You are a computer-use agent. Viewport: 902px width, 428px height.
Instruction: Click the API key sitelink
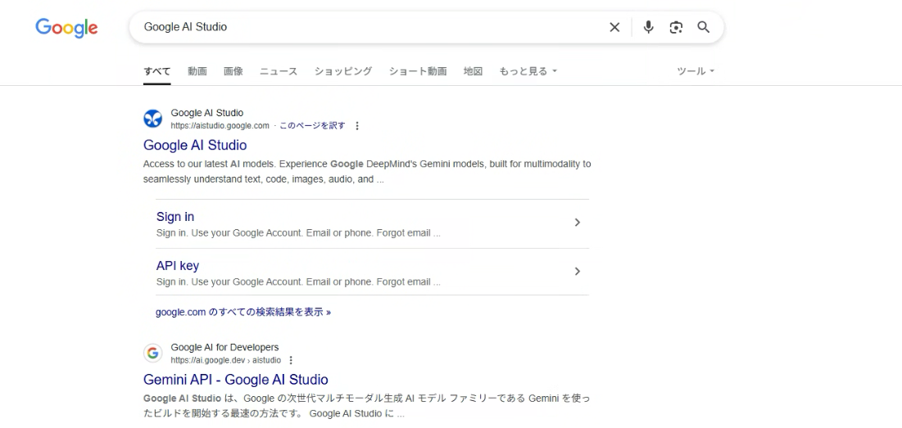(x=177, y=265)
